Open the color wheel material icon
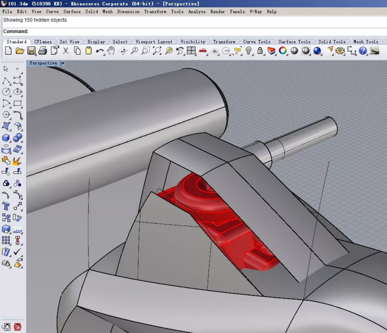 [x=283, y=51]
